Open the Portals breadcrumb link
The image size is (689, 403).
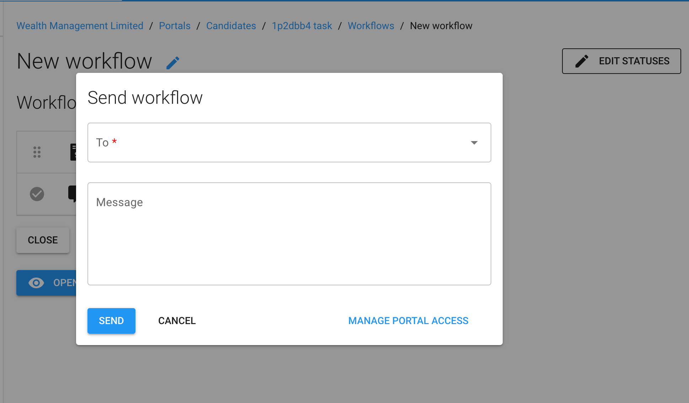175,26
